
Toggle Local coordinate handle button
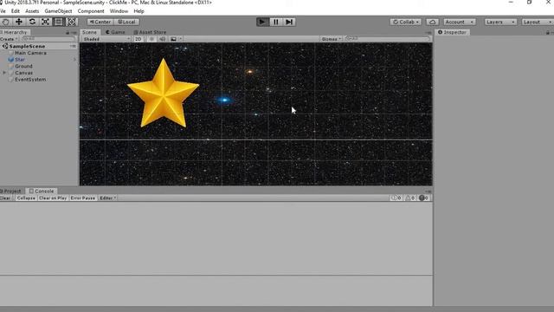point(126,22)
